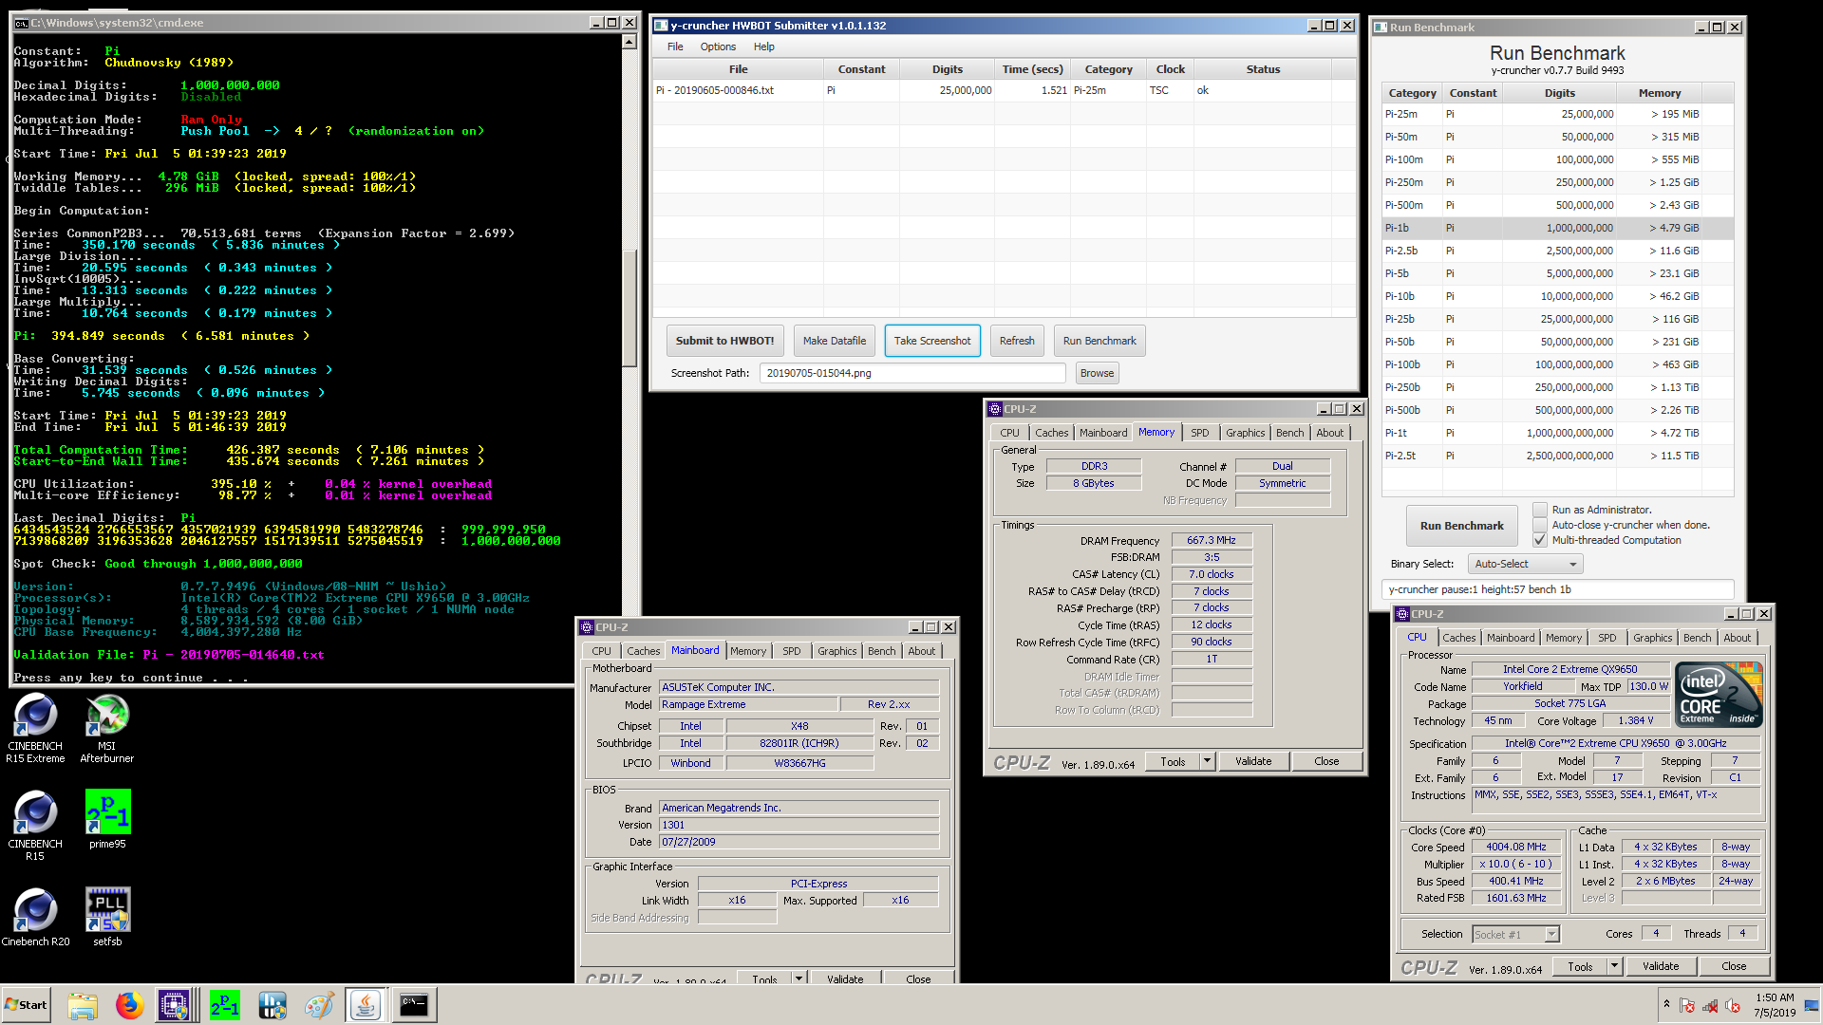The image size is (1823, 1025).
Task: Open the MSI Afterburner desktop shortcut
Action: 107,729
